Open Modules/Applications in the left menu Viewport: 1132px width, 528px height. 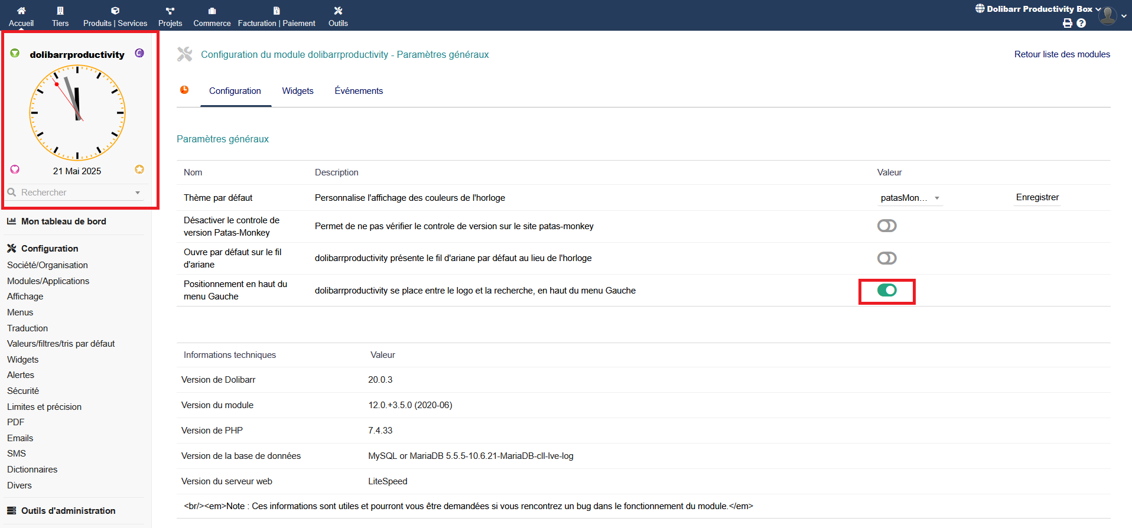click(x=48, y=281)
